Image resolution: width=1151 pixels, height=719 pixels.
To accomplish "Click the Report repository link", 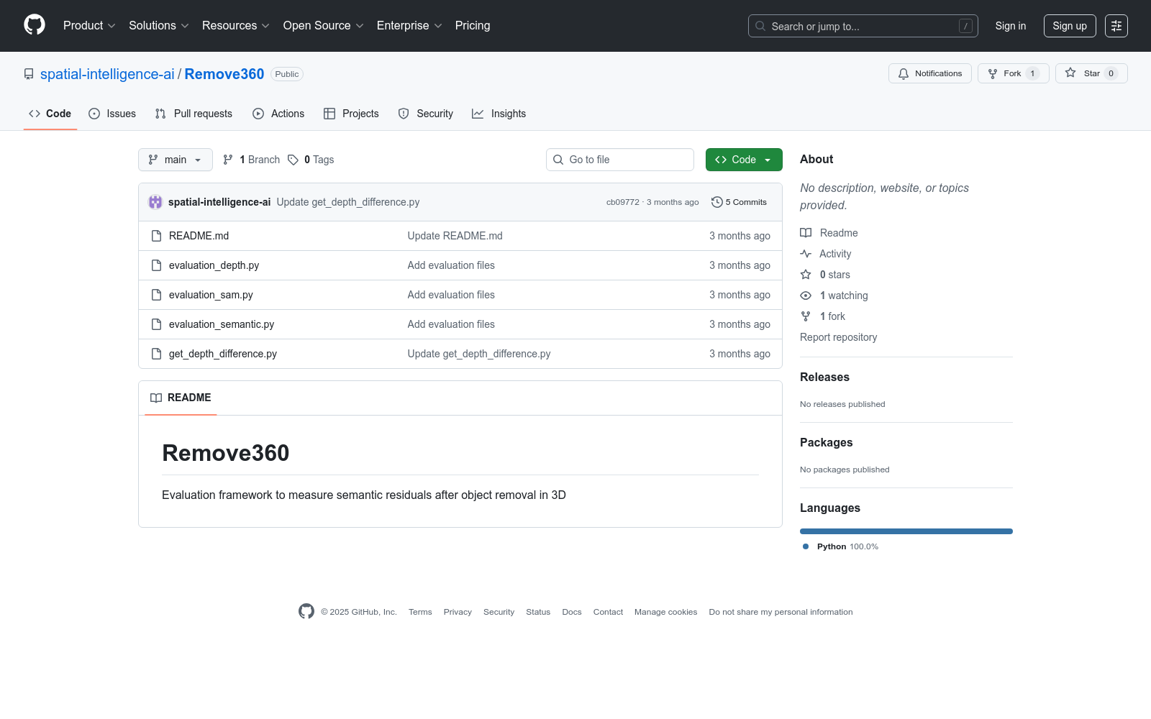I will [x=838, y=337].
